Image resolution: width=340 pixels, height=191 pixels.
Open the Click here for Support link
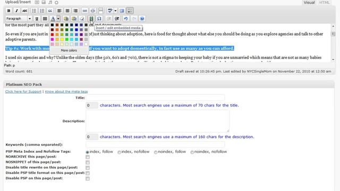point(23,92)
